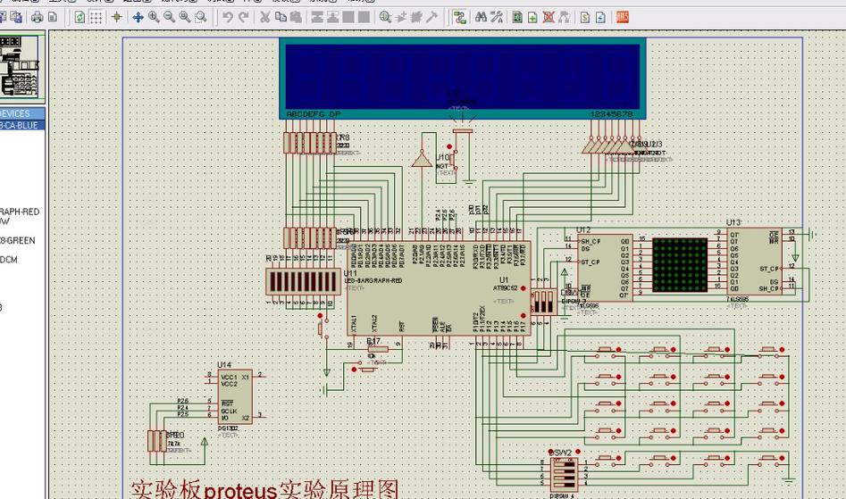Open the Packaging Tool

tap(416, 17)
